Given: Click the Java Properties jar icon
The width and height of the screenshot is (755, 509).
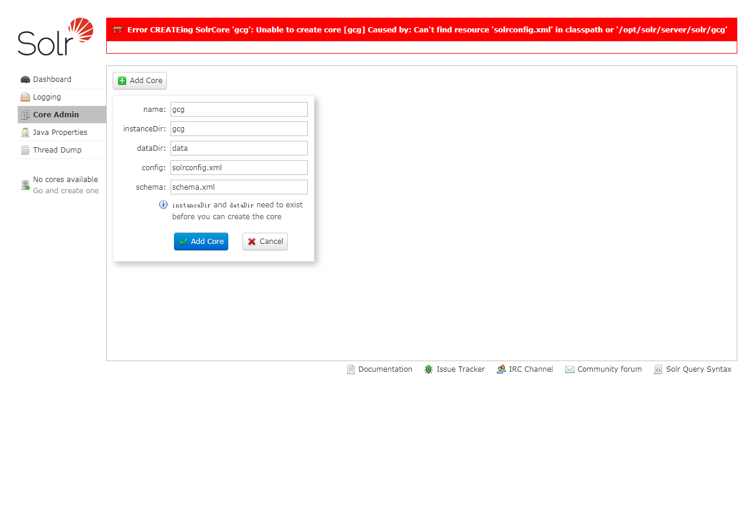Looking at the screenshot, I should (x=25, y=133).
